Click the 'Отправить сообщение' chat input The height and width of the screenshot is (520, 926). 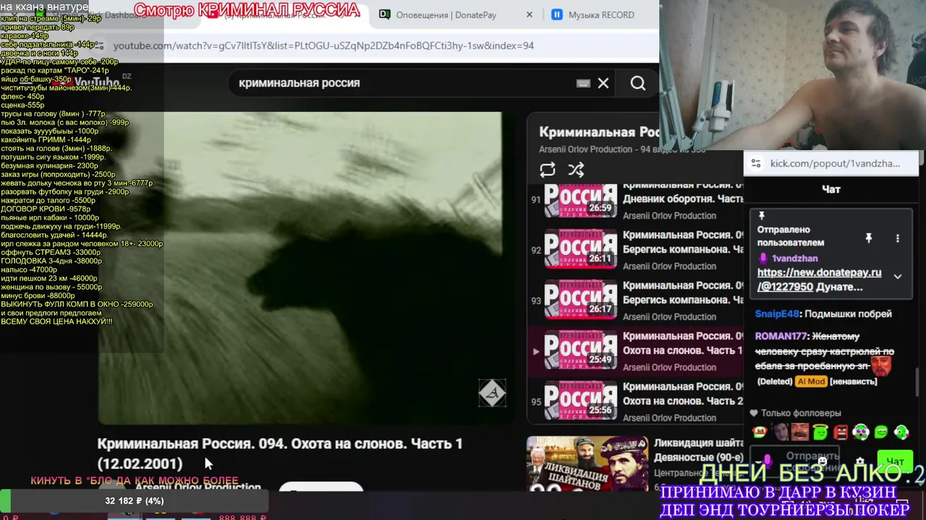point(796,461)
